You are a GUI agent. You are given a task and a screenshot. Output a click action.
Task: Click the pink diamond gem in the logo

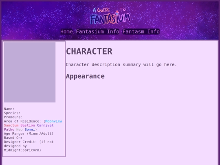tap(117, 13)
